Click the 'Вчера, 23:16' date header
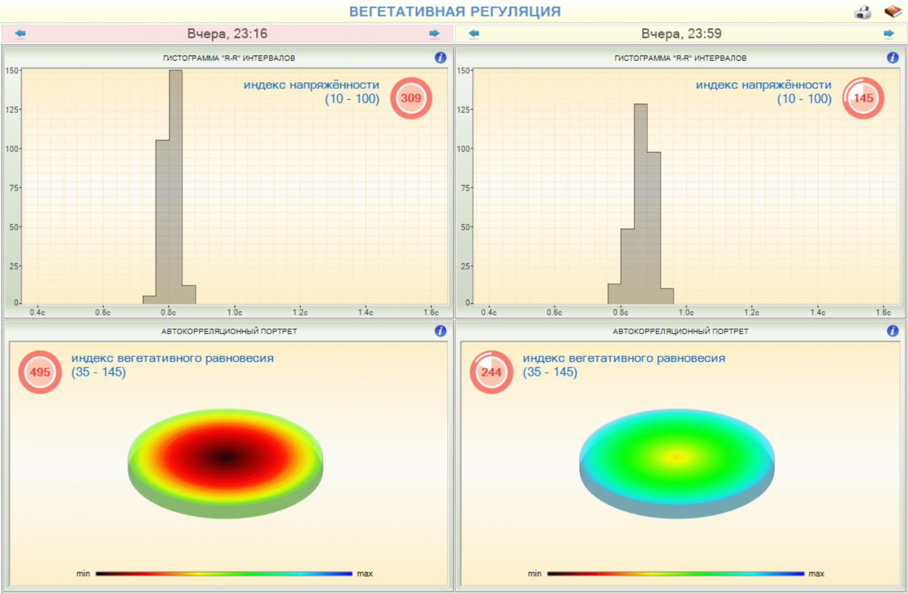The height and width of the screenshot is (594, 908). coord(227,33)
